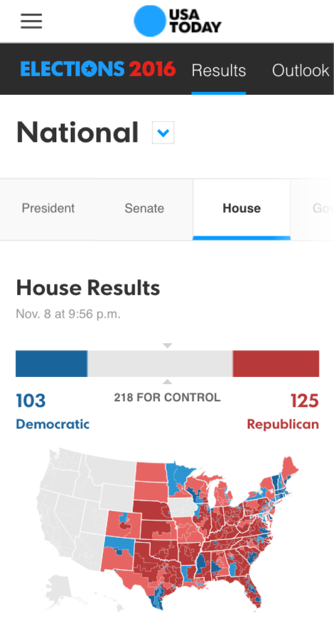Click the blue Democratic portion of bar
The height and width of the screenshot is (632, 334).
[51, 364]
